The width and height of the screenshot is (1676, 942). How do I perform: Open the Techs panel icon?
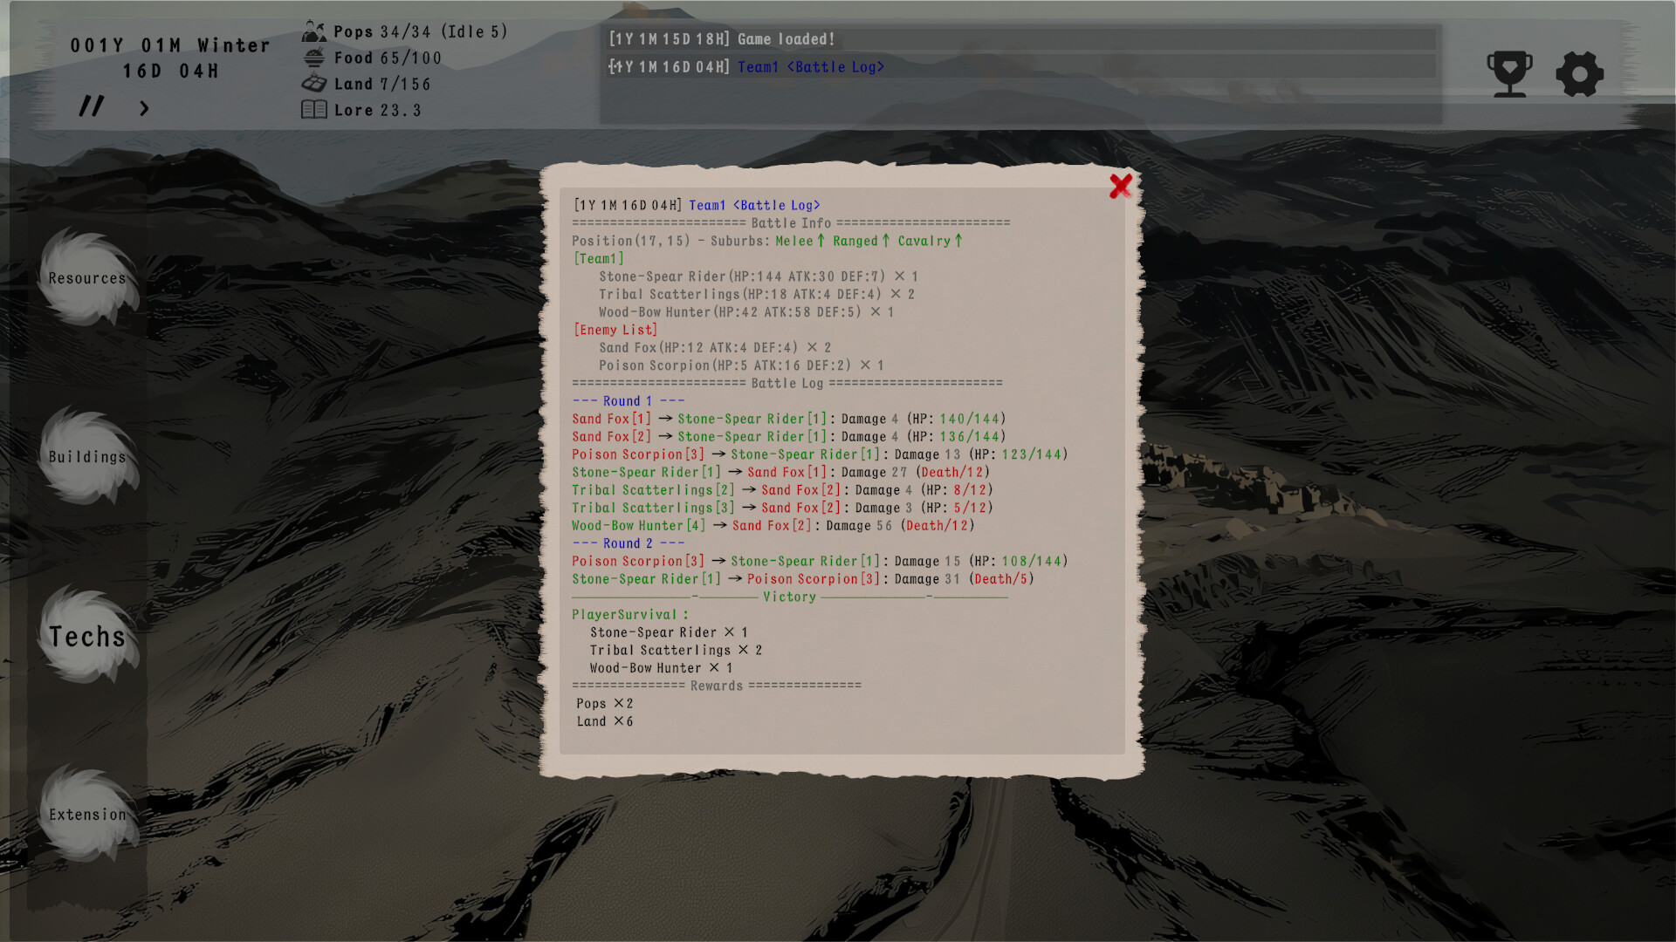click(x=87, y=637)
